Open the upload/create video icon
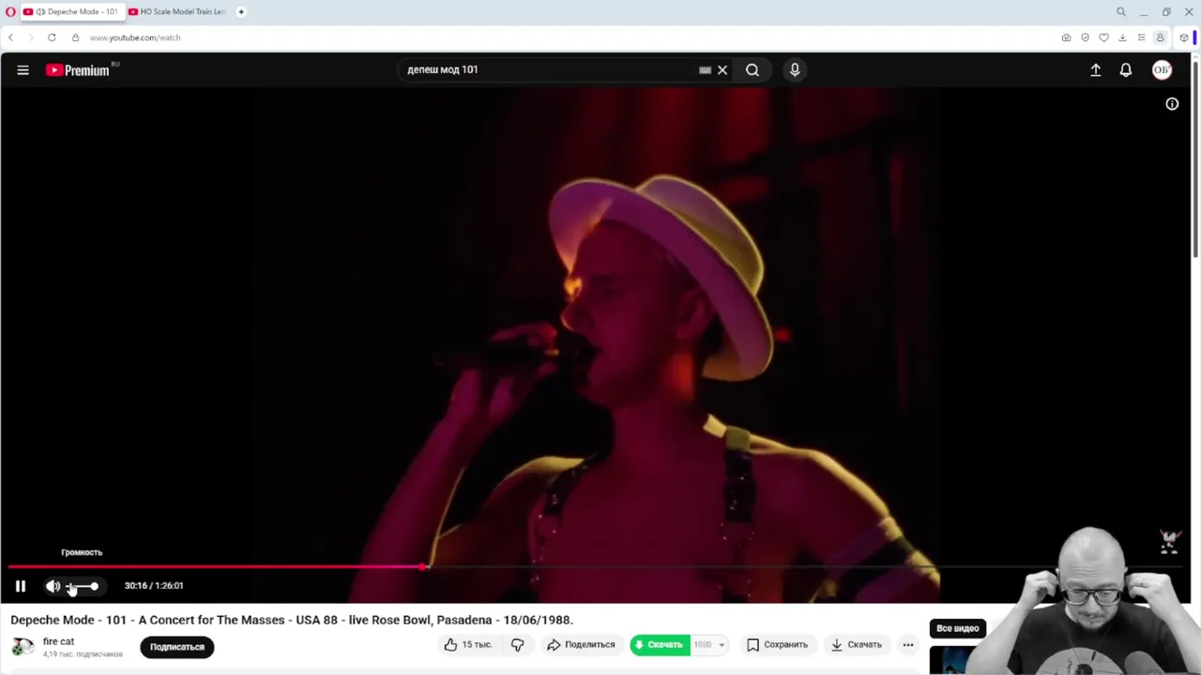 coord(1095,69)
